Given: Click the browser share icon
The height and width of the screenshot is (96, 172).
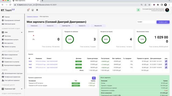Looking at the screenshot, I should click(x=145, y=5).
